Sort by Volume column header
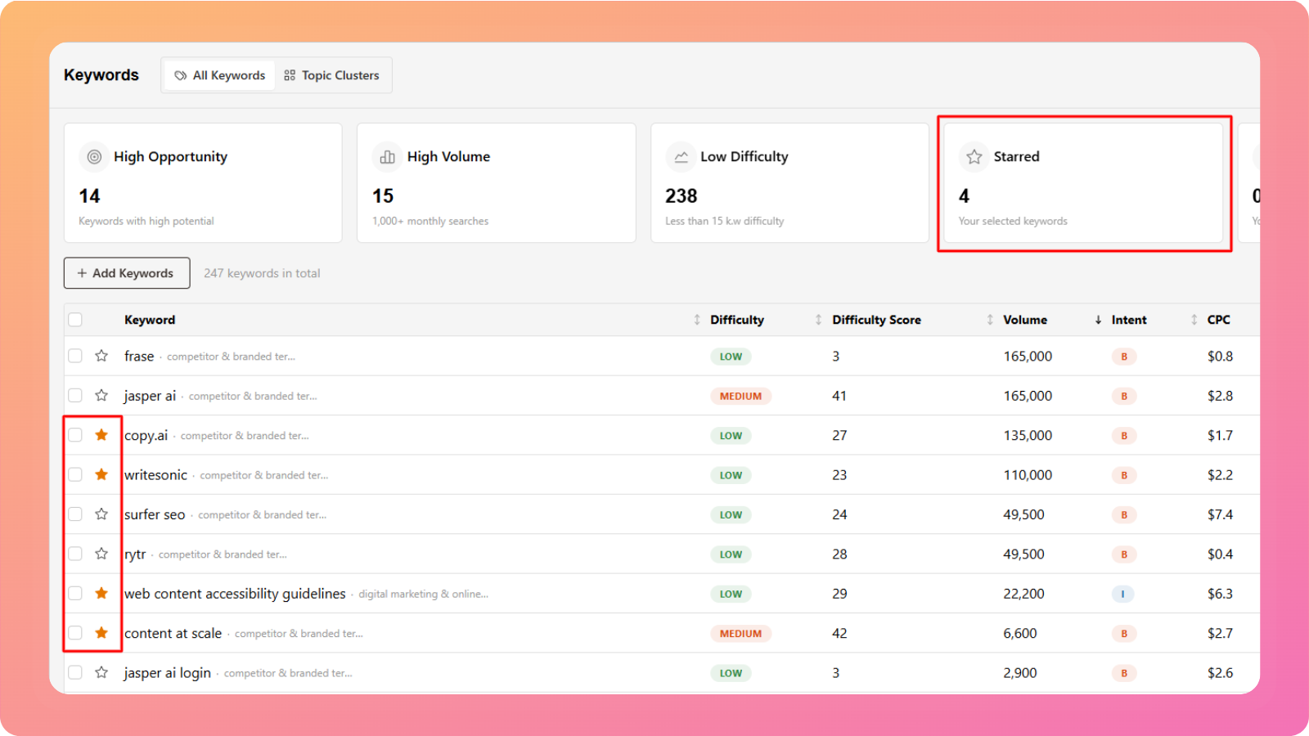The height and width of the screenshot is (736, 1309). (1024, 320)
